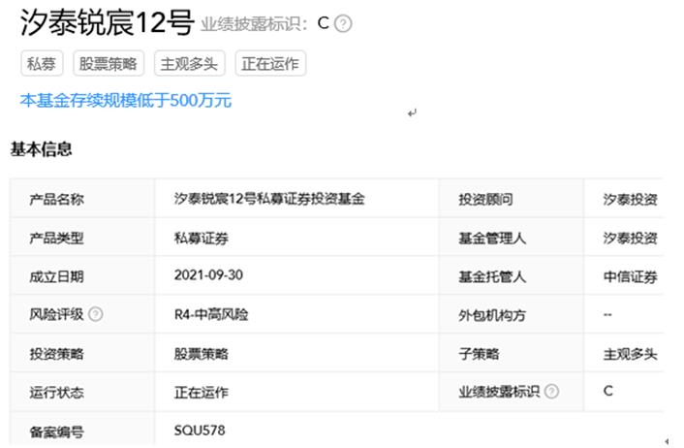The height and width of the screenshot is (448, 684).
Task: Click the 投资顾问 label cell
Action: pyautogui.click(x=511, y=199)
